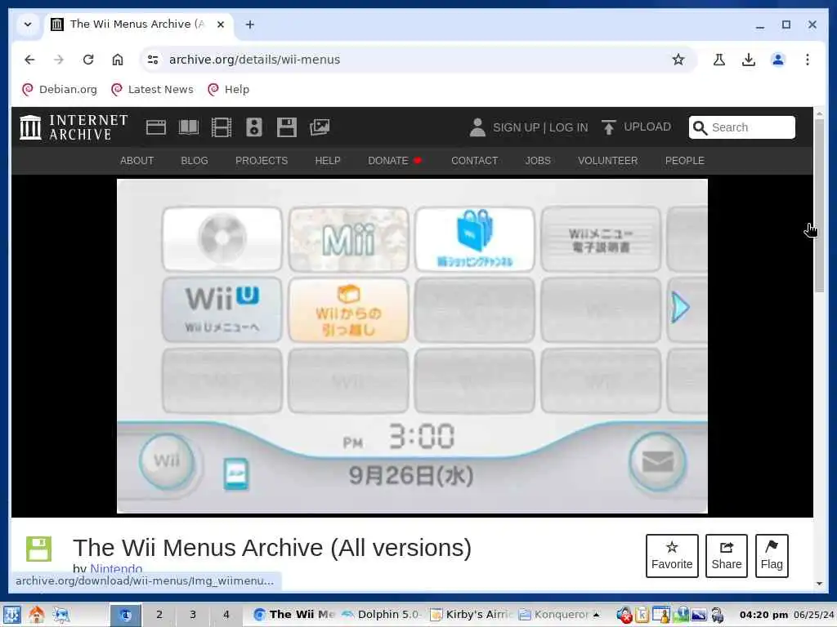The height and width of the screenshot is (627, 837).
Task: Open the Internet Archive Software floppy icon
Action: pyautogui.click(x=287, y=127)
